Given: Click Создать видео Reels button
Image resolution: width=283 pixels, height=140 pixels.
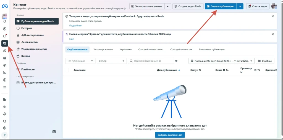Looking at the screenshot, I should point(188,6).
